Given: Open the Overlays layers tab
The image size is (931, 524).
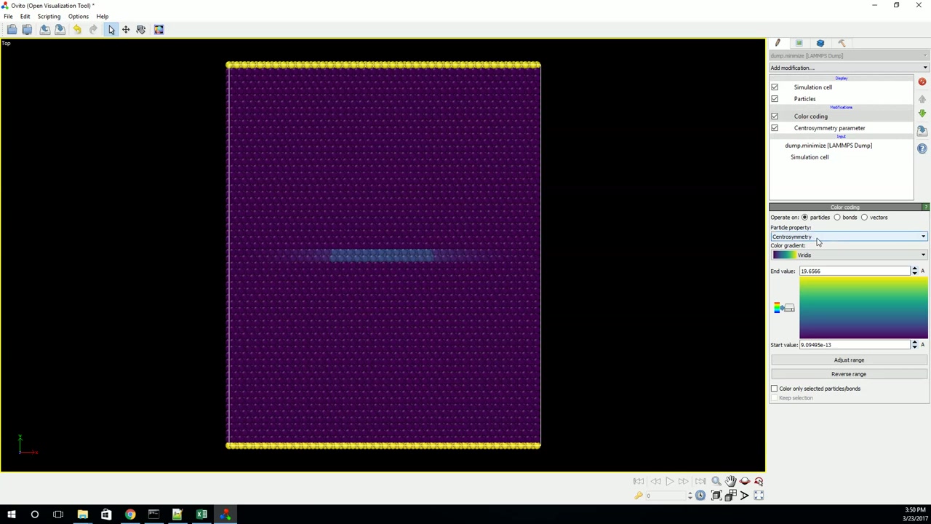Looking at the screenshot, I should click(820, 44).
